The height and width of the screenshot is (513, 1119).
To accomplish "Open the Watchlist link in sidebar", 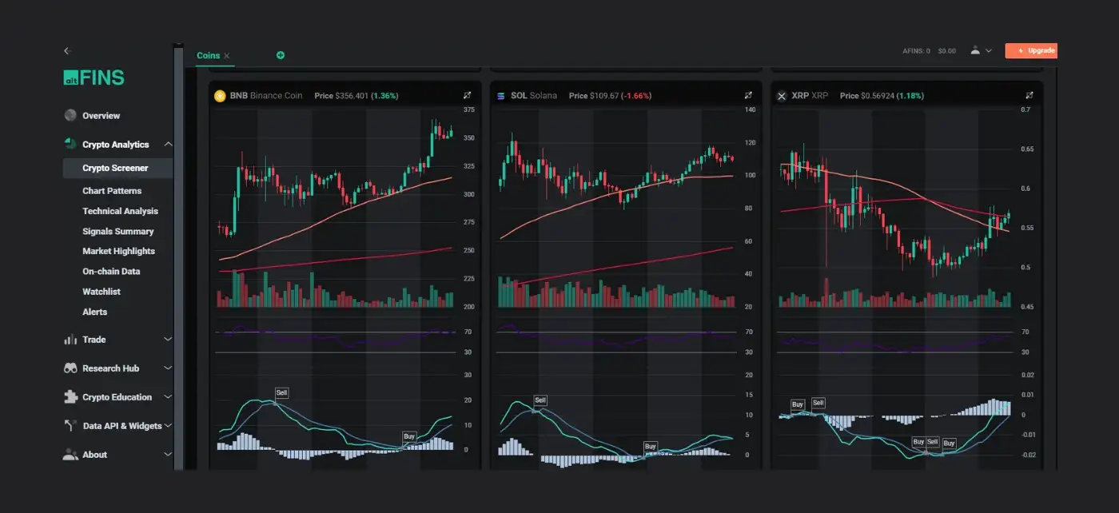I will 102,292.
